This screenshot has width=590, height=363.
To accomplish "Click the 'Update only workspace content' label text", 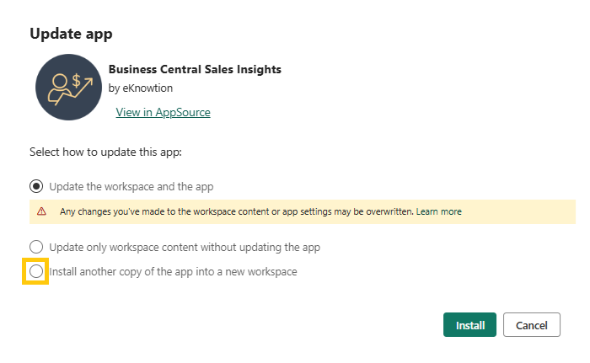I will pos(185,247).
